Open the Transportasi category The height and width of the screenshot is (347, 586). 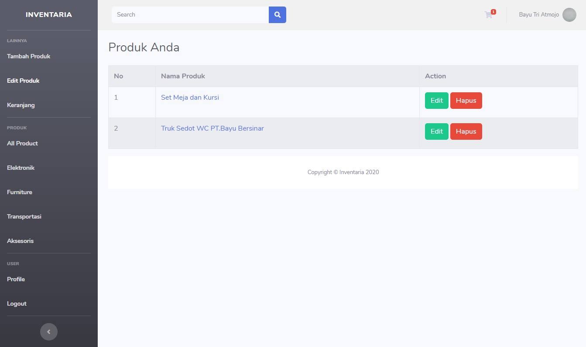click(x=24, y=216)
